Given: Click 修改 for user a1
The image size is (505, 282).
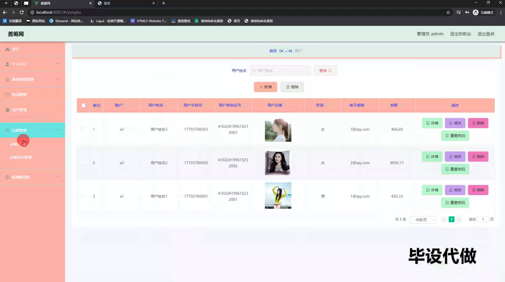Looking at the screenshot, I should [x=455, y=190].
